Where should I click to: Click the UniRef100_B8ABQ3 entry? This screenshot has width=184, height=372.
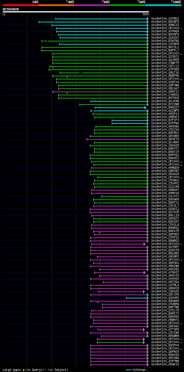(x=165, y=241)
